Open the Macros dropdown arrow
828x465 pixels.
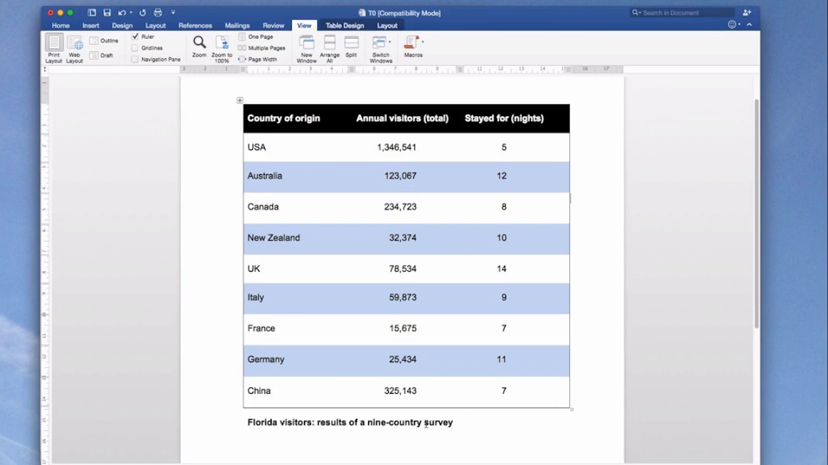[422, 42]
